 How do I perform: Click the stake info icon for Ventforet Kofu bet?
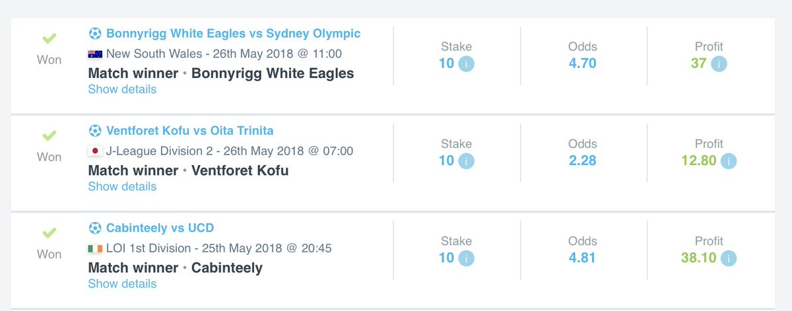coord(467,160)
